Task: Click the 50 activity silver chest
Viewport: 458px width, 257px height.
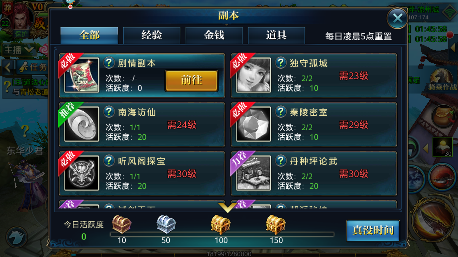Action: pyautogui.click(x=166, y=224)
